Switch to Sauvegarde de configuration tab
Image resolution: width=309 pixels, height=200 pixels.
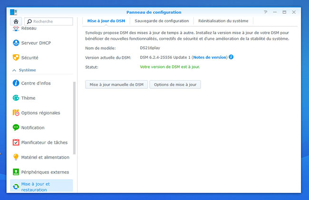(162, 21)
